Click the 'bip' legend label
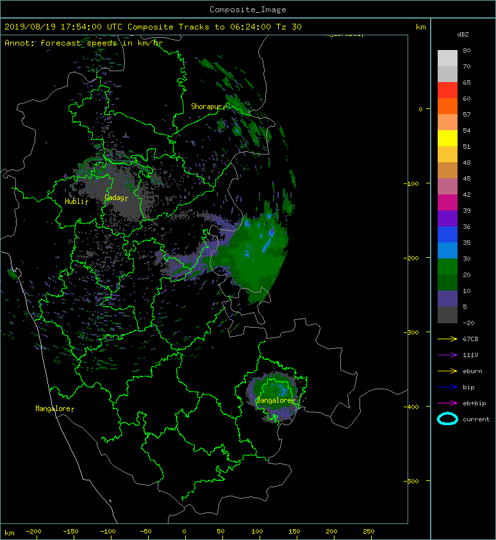This screenshot has width=496, height=540. pyautogui.click(x=469, y=387)
